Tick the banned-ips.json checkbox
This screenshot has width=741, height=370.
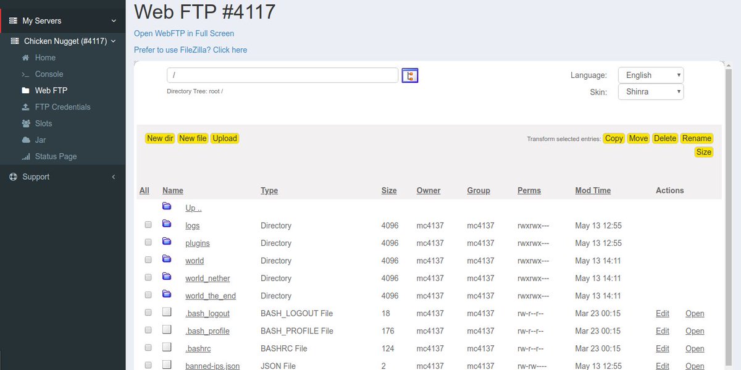pyautogui.click(x=148, y=366)
